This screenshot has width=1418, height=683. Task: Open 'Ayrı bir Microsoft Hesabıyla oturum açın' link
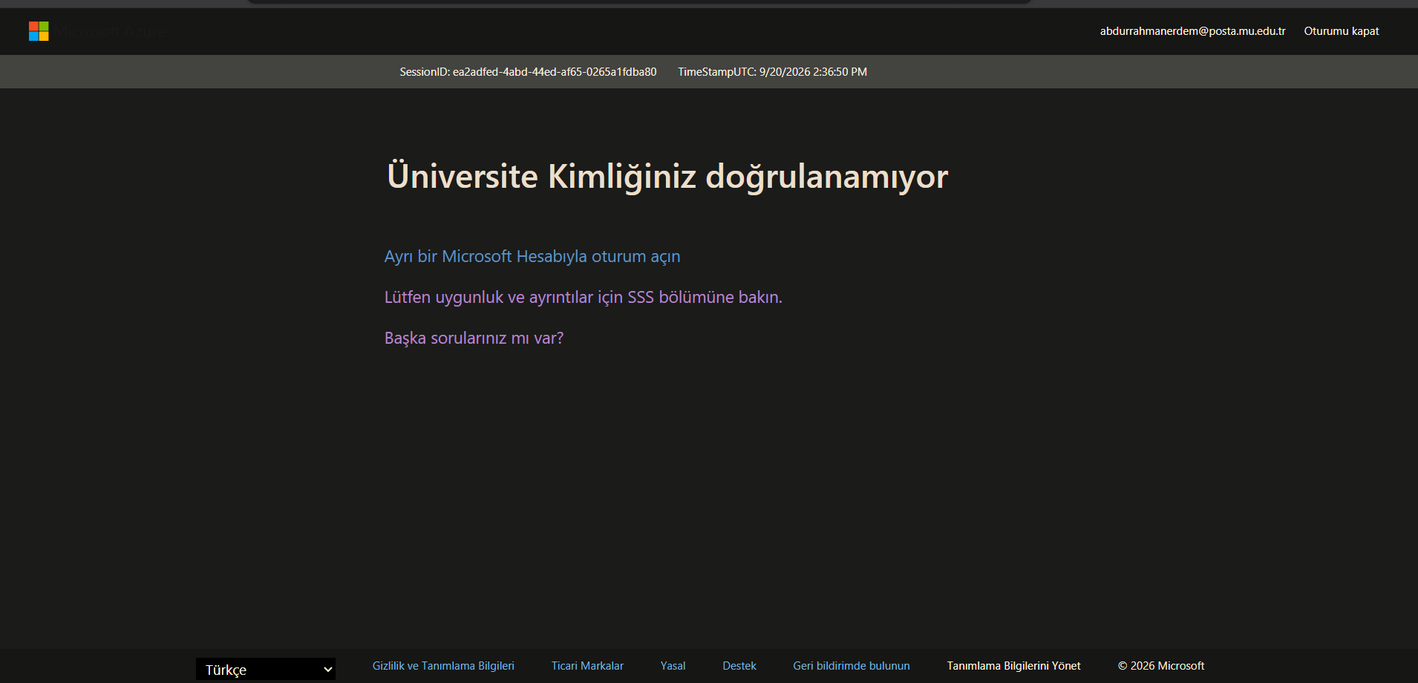(x=532, y=256)
